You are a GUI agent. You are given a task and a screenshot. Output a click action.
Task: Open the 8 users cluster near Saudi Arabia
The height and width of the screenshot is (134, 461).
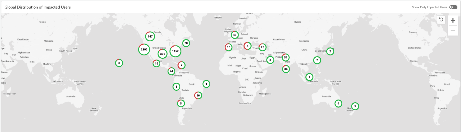[270, 60]
